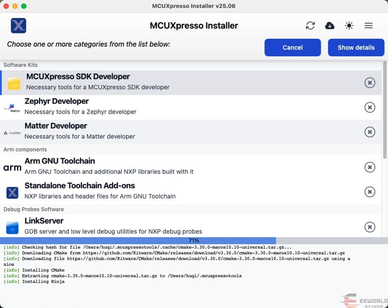This screenshot has height=308, width=388.
Task: Click the X circle for LinkServer
Action: (x=370, y=227)
